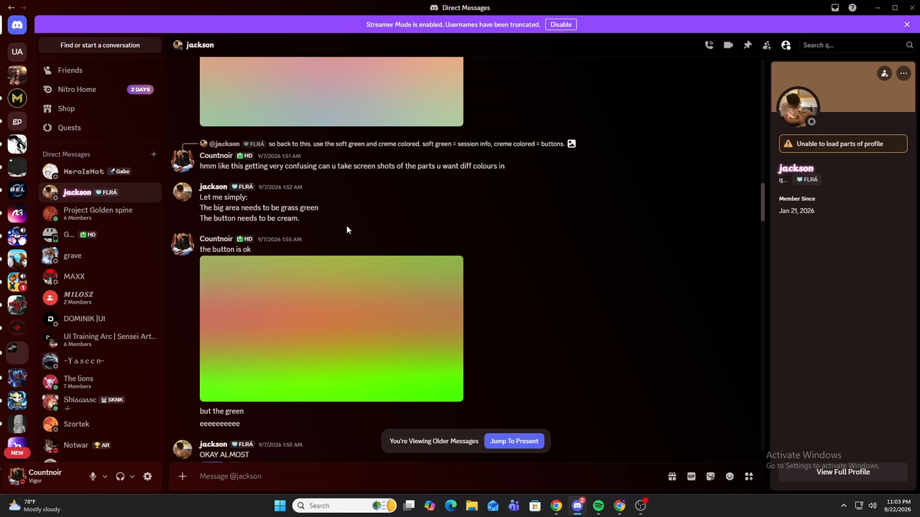920x517 pixels.
Task: Create a new DM with plus icon
Action: (x=153, y=154)
